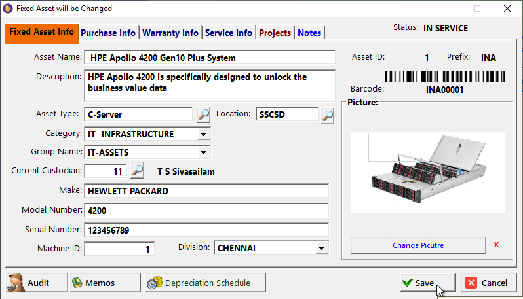Click the Model Number field
Viewport: 523px width, 299px height.
[x=206, y=211]
